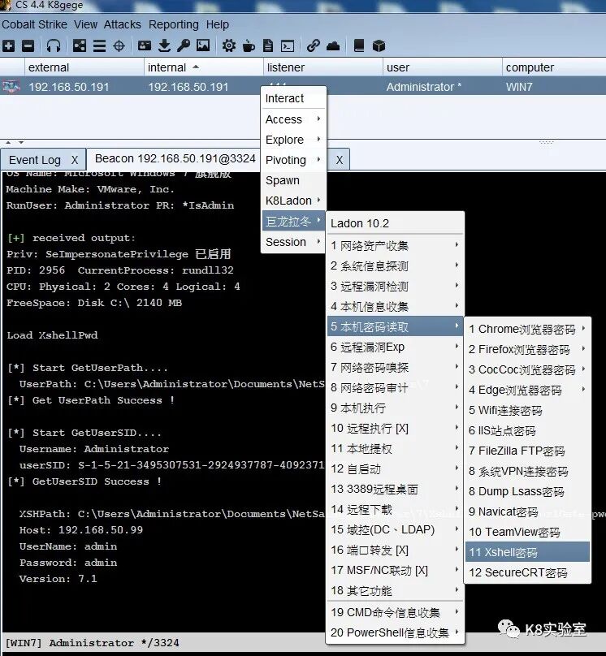
Task: Select 10 TeamView密码 entry
Action: point(527,532)
